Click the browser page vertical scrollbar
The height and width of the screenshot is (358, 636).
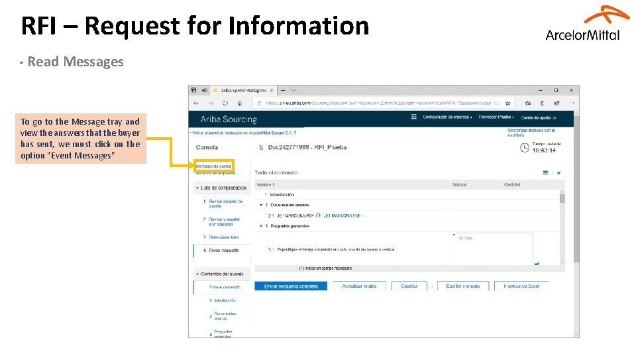point(576,223)
